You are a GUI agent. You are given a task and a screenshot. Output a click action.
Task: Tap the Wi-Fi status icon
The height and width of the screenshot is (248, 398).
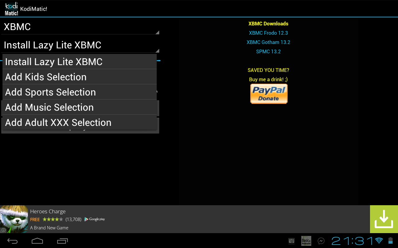(x=379, y=241)
